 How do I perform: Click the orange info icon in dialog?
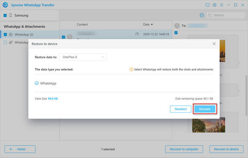pos(131,69)
